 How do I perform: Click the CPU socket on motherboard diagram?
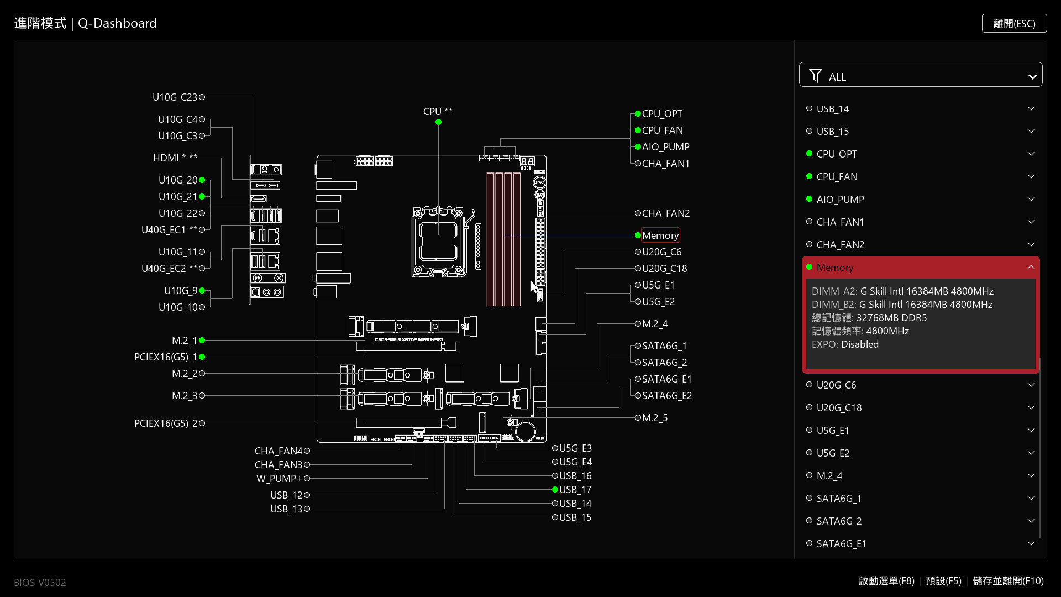tap(438, 242)
